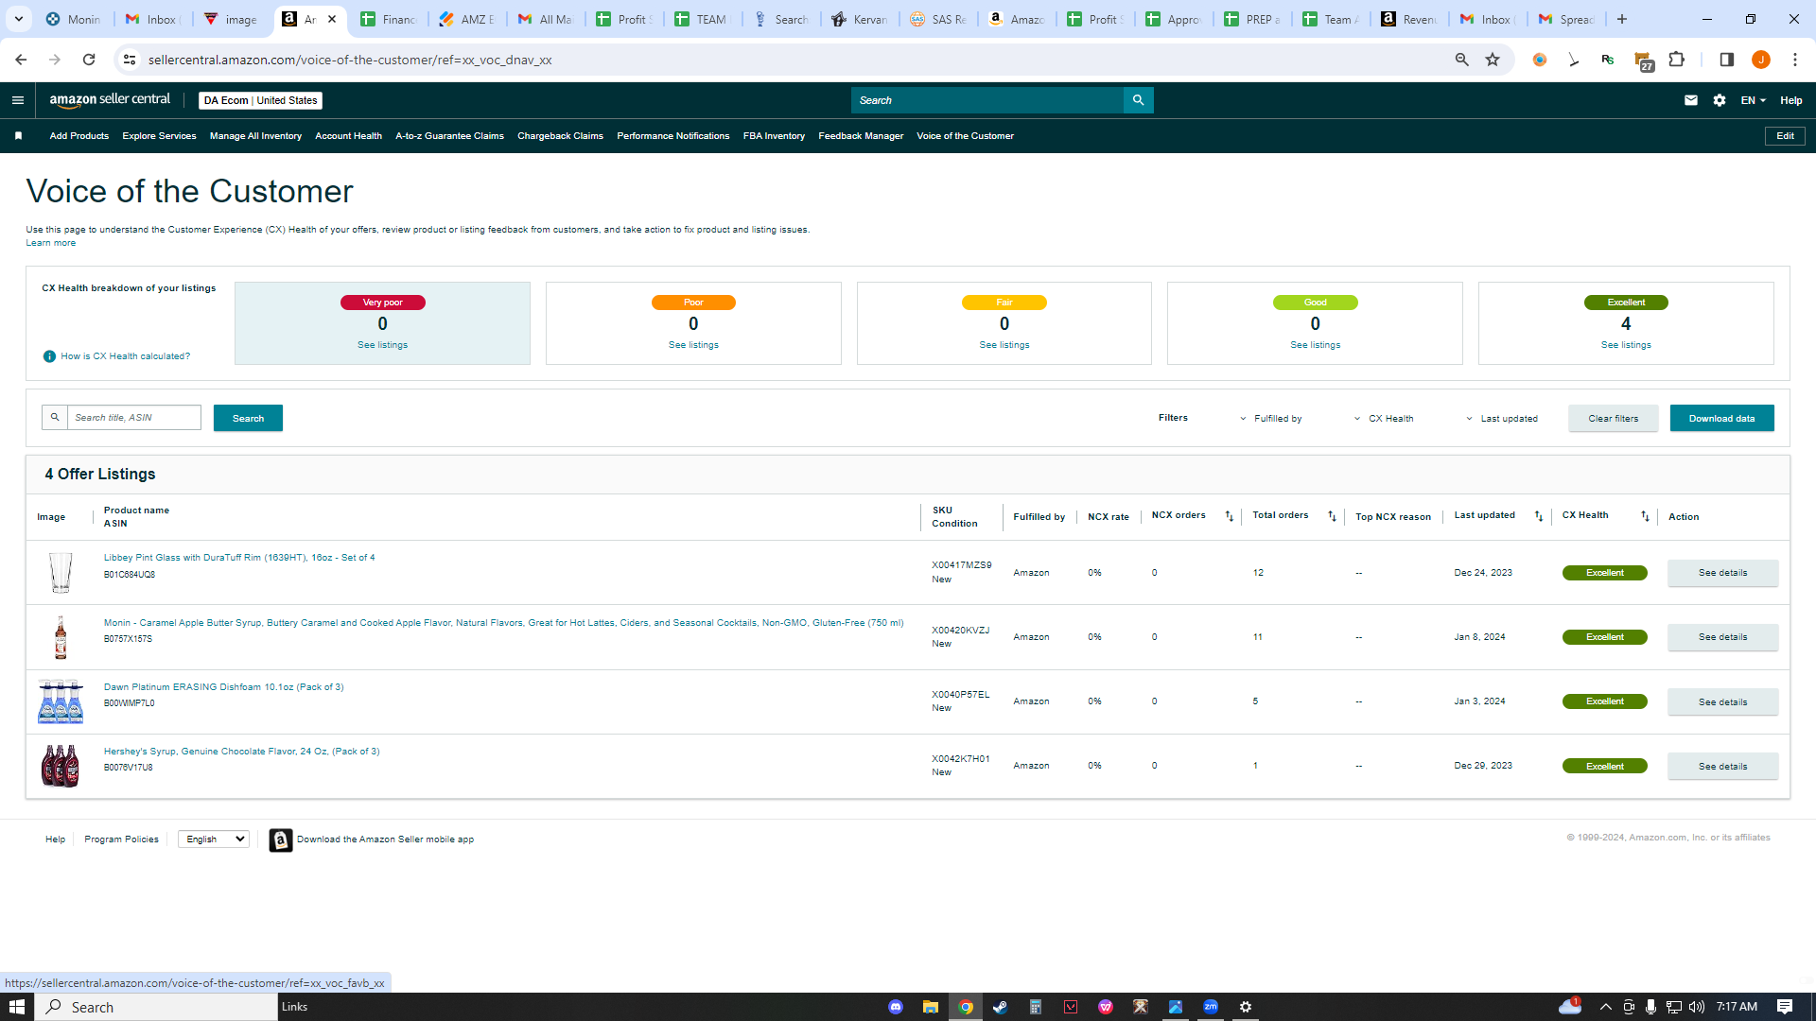Open the settings gear in Seller Central
The image size is (1816, 1021).
[1720, 100]
